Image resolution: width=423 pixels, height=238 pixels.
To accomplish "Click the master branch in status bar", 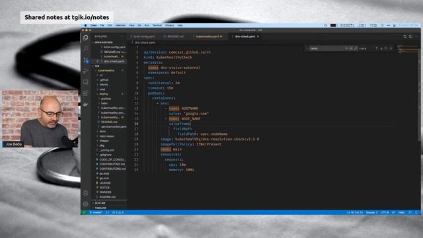I will pyautogui.click(x=96, y=212).
